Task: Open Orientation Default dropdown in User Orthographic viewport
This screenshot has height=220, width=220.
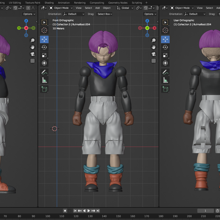Action: [x=195, y=14]
